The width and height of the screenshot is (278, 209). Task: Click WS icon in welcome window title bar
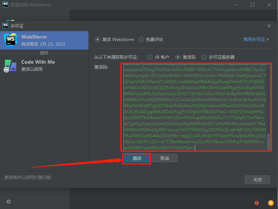tap(5, 5)
